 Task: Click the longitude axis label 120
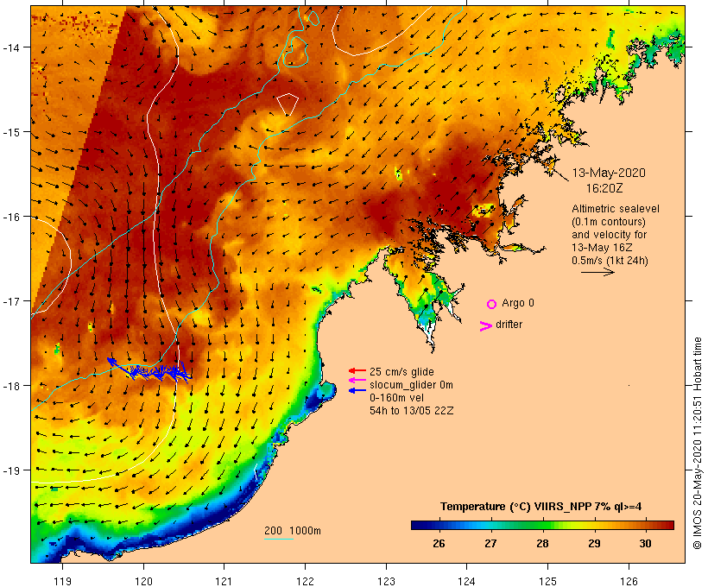click(x=143, y=582)
